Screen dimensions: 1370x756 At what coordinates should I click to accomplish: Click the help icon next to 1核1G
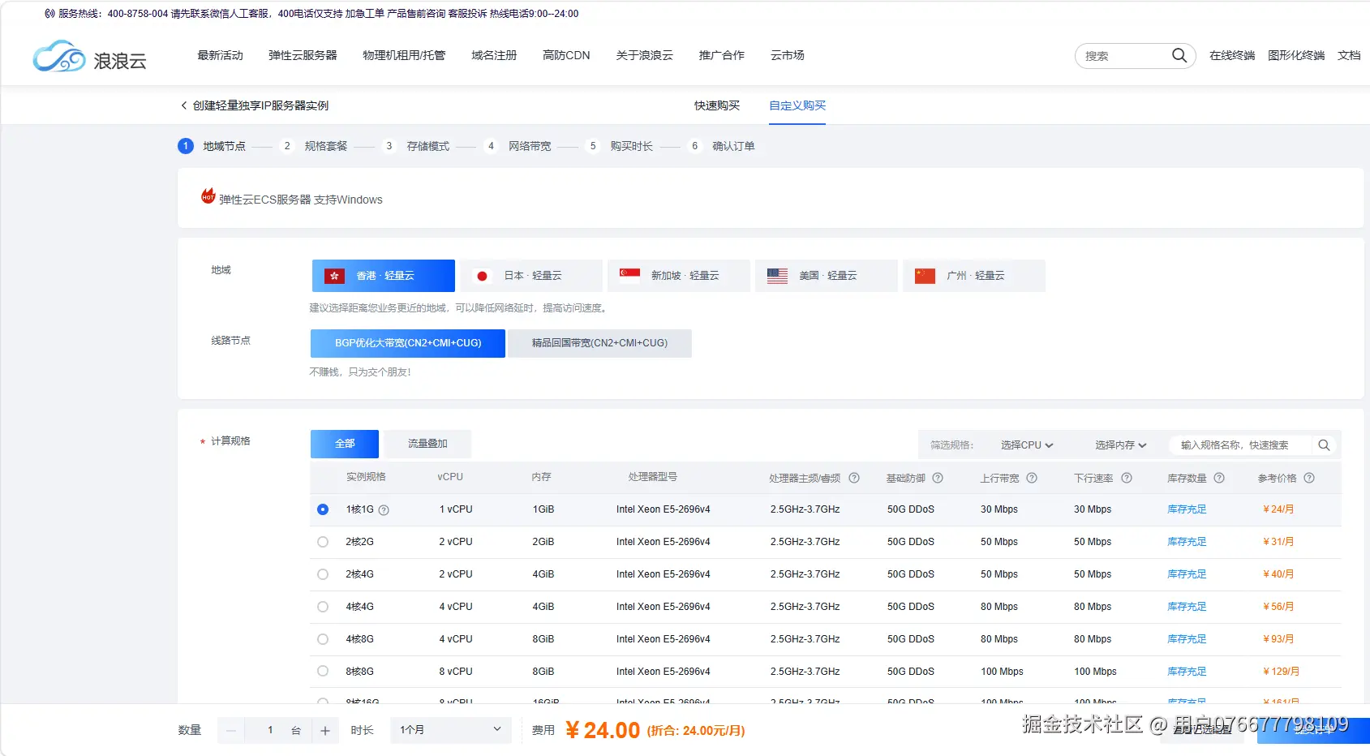click(x=384, y=510)
